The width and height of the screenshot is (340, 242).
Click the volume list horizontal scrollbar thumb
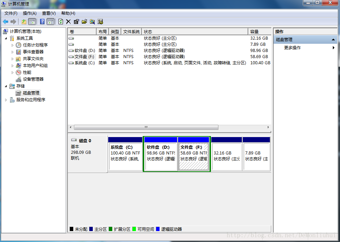146,127
